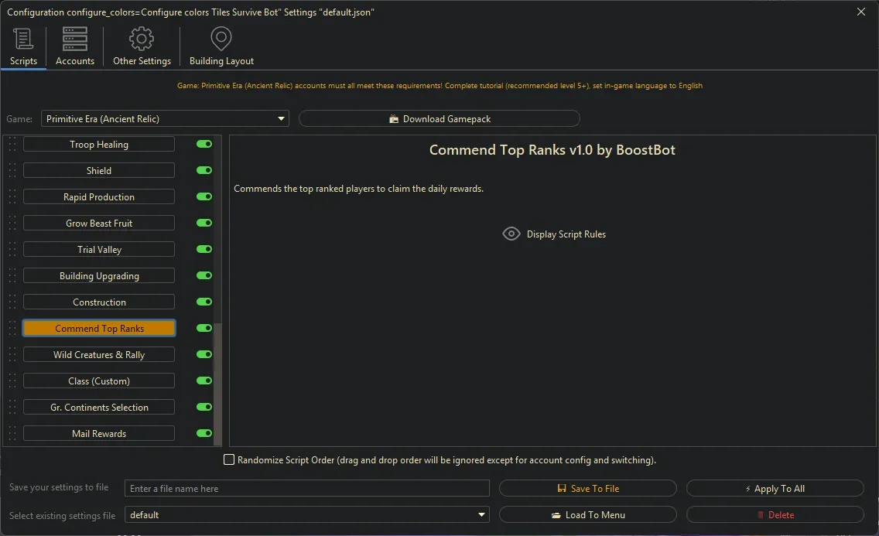Turn off the Mail Rewards toggle
Image resolution: width=879 pixels, height=536 pixels.
(x=204, y=433)
